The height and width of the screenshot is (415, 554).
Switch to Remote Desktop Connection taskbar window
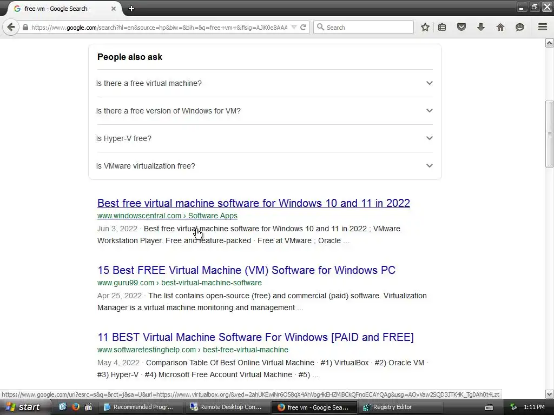[x=227, y=407]
